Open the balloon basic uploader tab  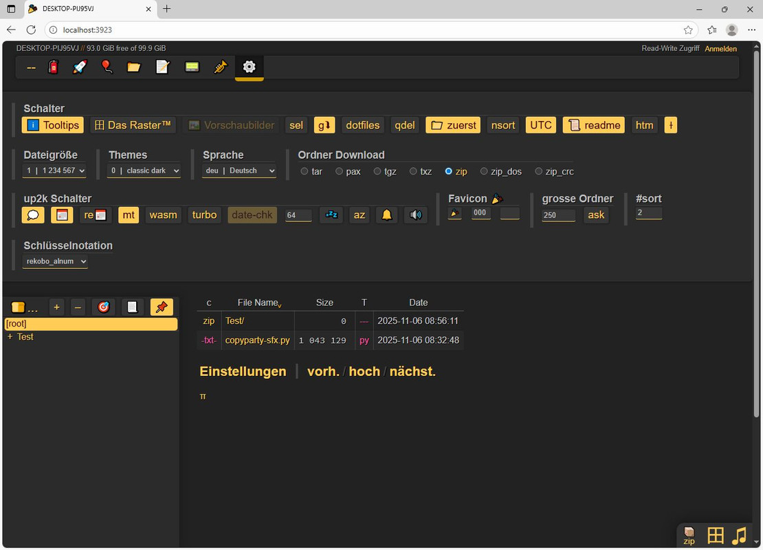[x=107, y=67]
